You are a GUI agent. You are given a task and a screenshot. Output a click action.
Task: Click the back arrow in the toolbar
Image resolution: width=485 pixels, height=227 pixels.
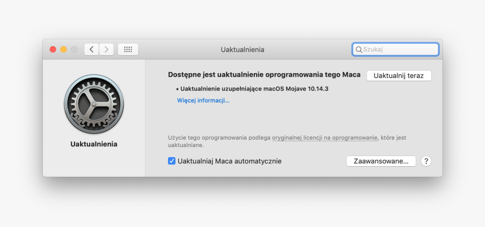click(x=91, y=50)
